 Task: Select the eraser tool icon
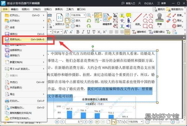tap(169, 21)
